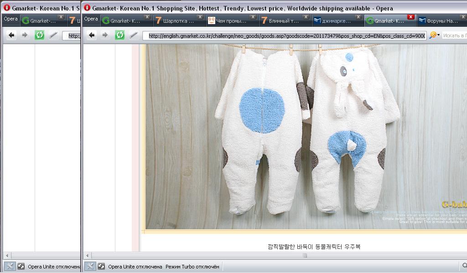Screen dimensions: 467x273
Task: Open the Opera menu in the background window
Action: click(x=11, y=19)
